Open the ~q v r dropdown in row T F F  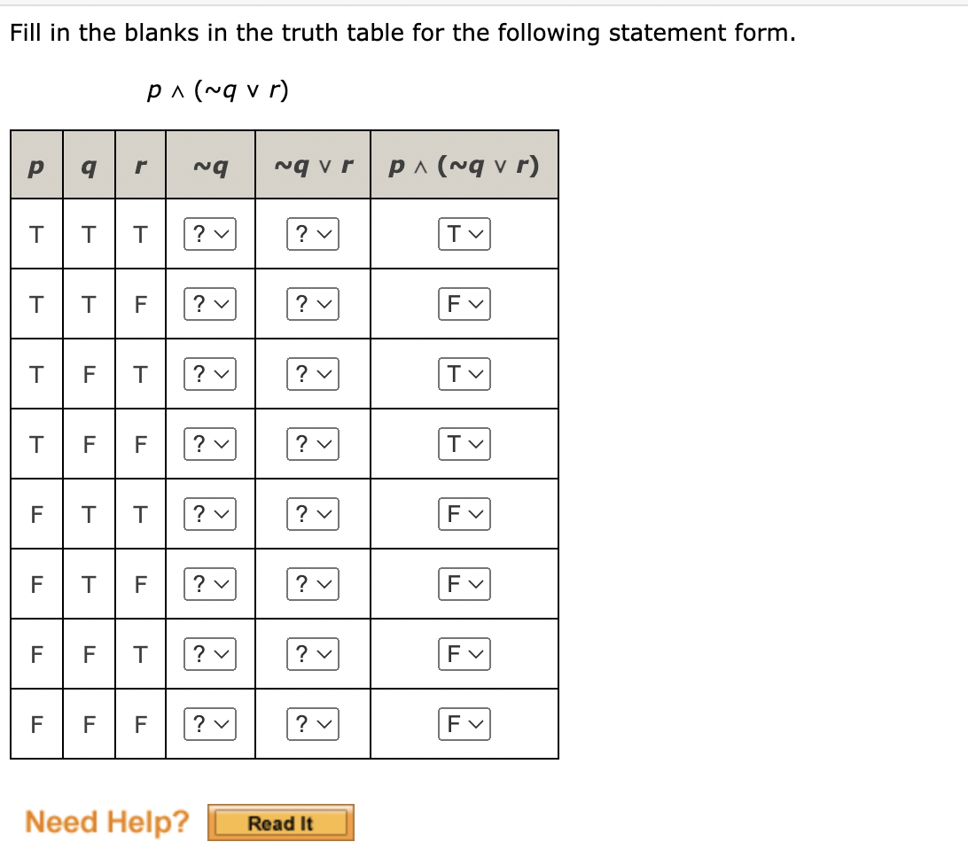pos(312,443)
